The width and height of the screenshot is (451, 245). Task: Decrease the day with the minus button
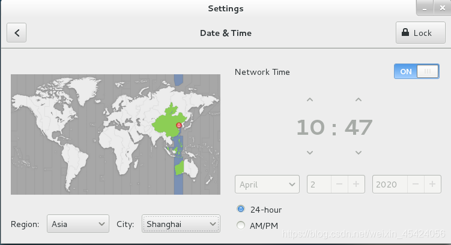(x=339, y=184)
